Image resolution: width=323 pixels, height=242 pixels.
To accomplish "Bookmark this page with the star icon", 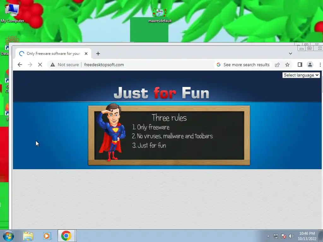I will pos(287,65).
